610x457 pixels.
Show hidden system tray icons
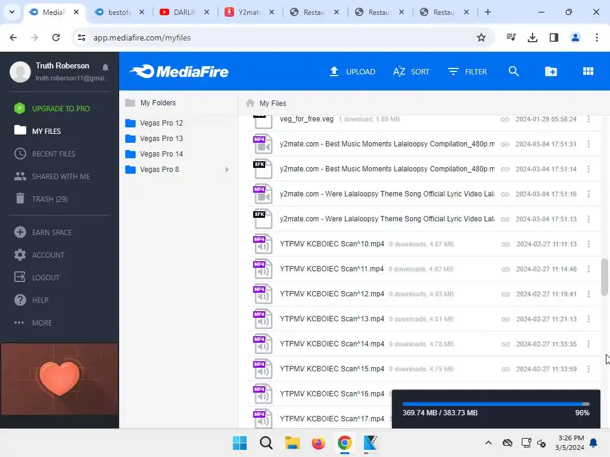tap(488, 443)
